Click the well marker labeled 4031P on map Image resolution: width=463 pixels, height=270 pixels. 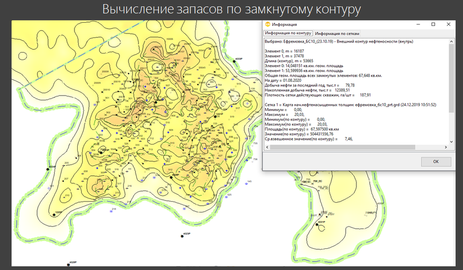pos(317,225)
